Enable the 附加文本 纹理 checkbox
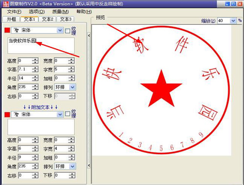The image size is (244, 185). coord(67,114)
